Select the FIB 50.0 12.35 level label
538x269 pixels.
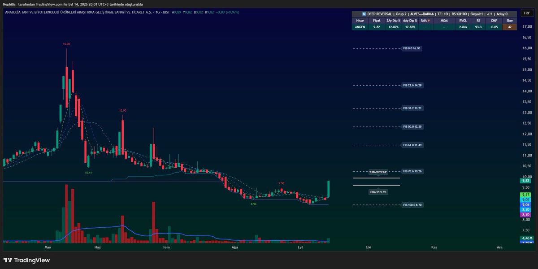tap(412, 127)
